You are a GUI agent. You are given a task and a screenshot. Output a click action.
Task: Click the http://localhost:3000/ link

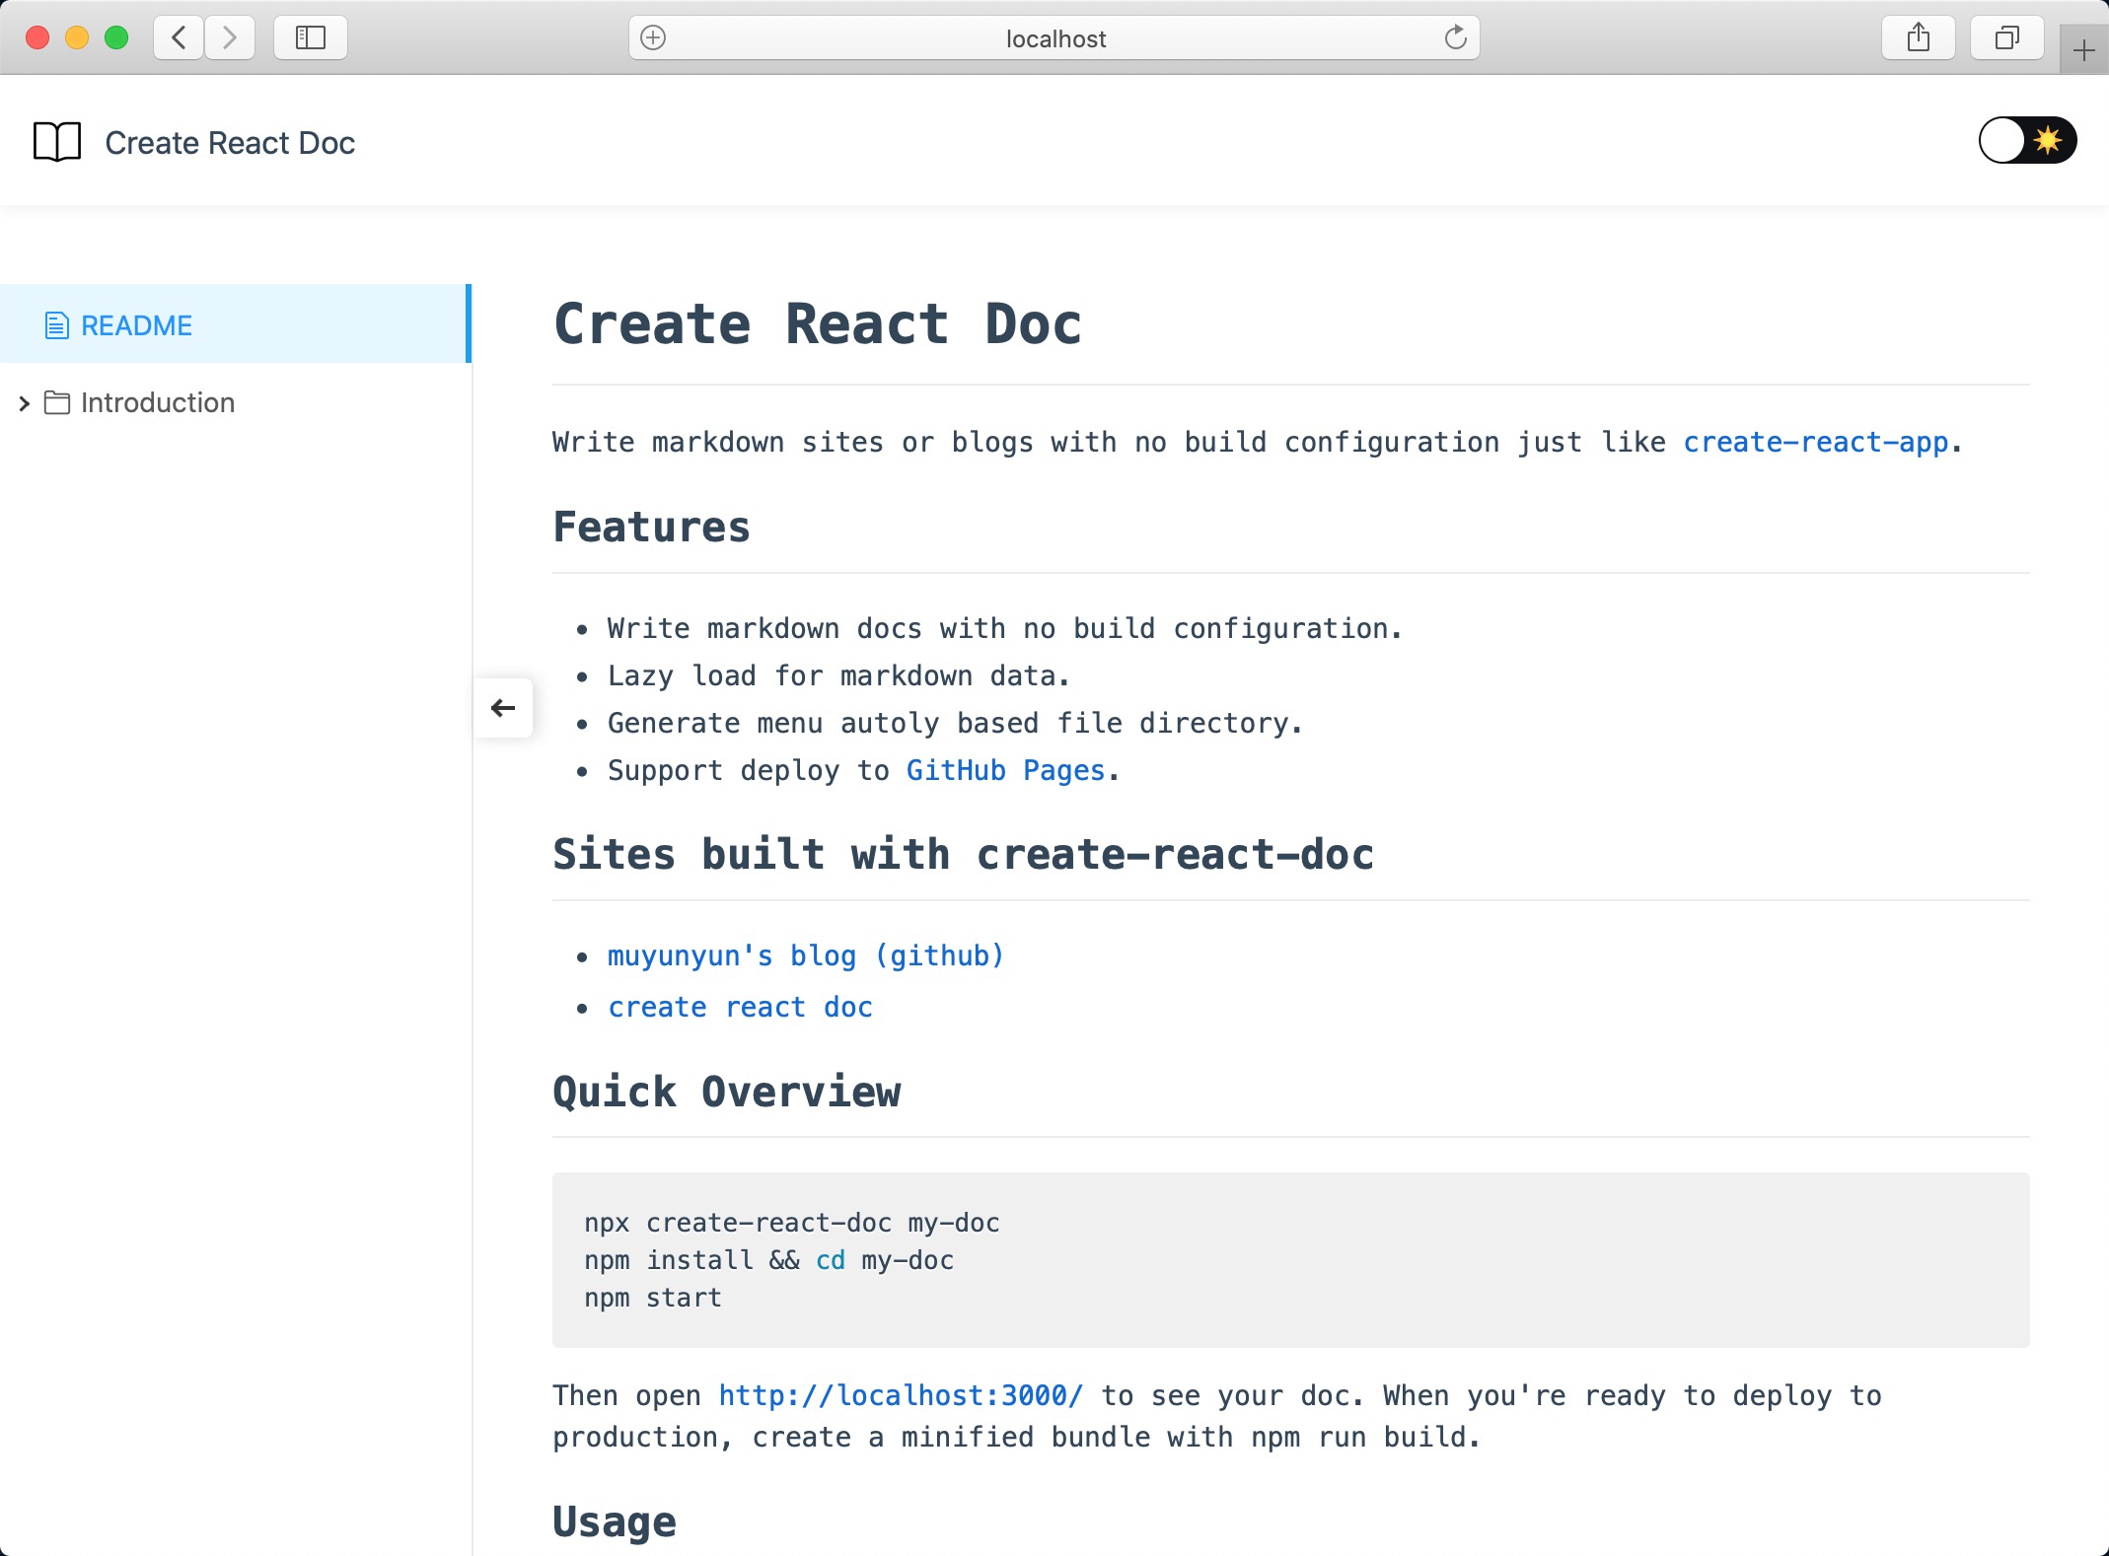click(900, 1396)
